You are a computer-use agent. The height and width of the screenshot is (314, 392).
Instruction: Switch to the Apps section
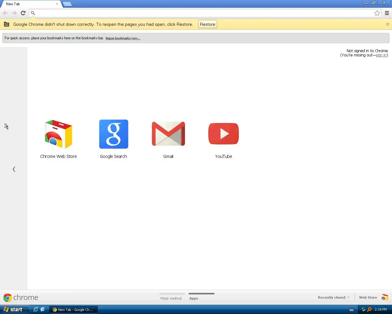point(194,298)
